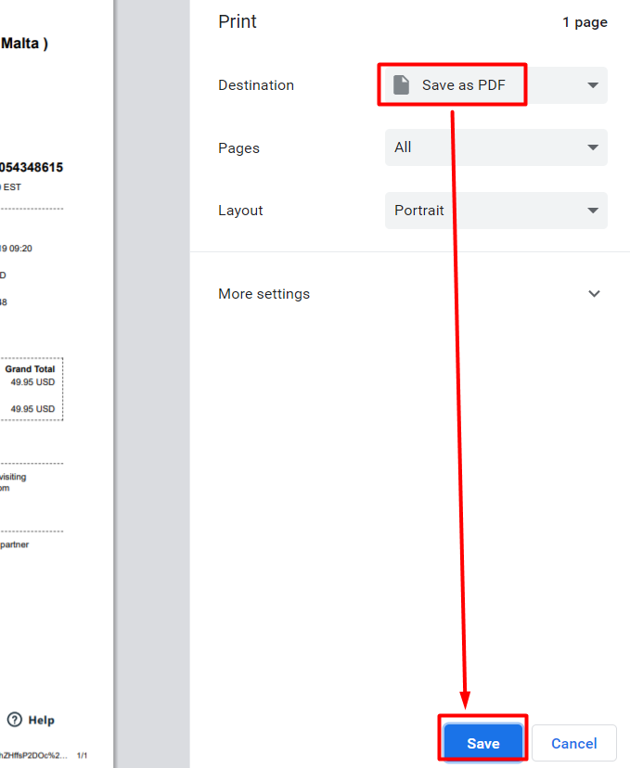Click the Destination label
This screenshot has height=768, width=630.
256,85
